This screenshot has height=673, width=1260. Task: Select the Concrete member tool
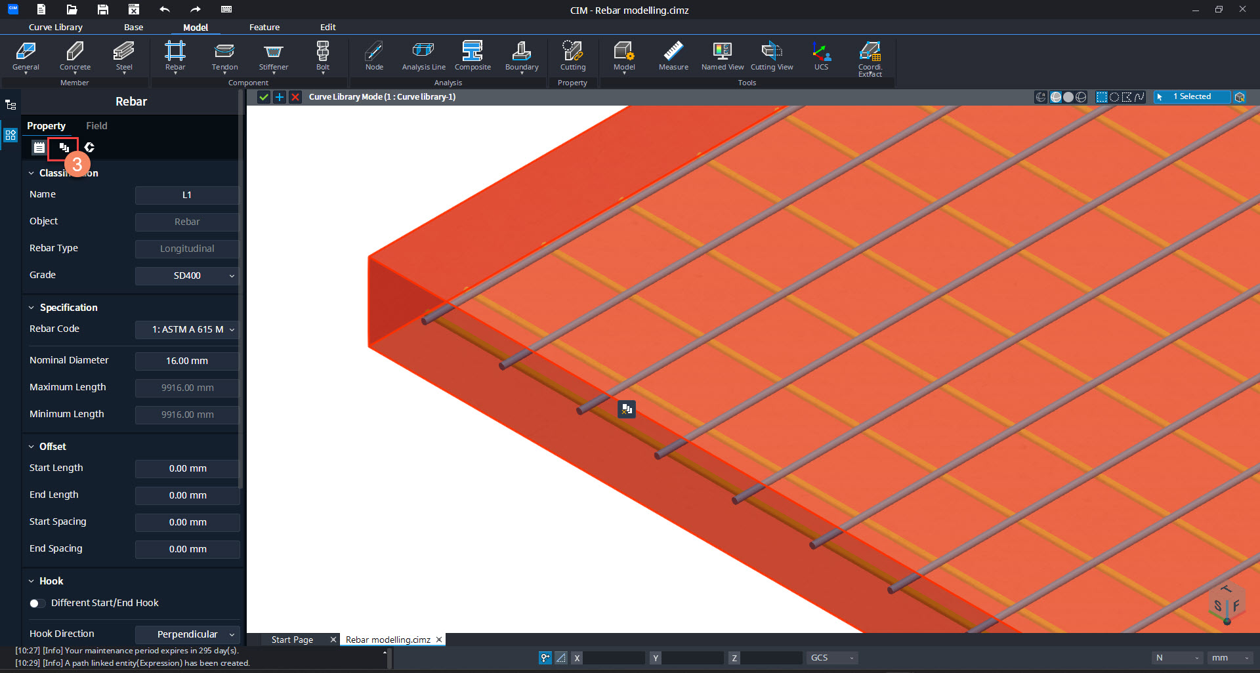pyautogui.click(x=75, y=56)
